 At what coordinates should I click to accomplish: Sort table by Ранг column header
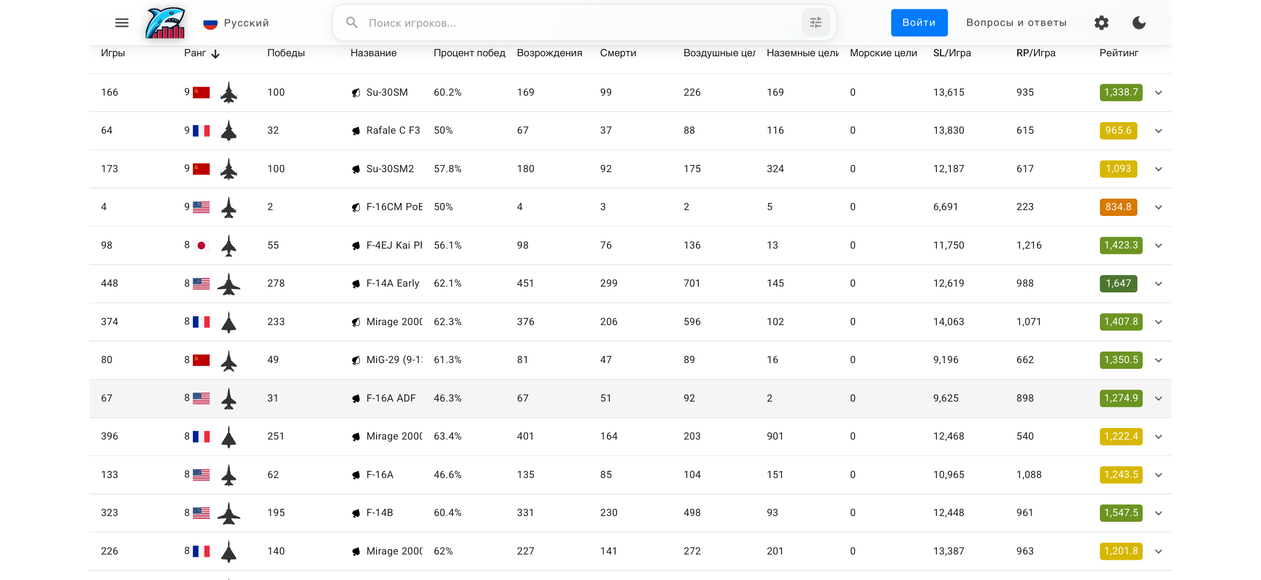point(195,53)
